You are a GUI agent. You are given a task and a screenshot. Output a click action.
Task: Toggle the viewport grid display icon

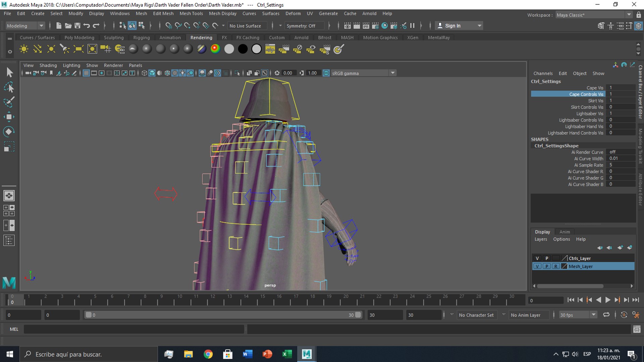click(x=86, y=73)
